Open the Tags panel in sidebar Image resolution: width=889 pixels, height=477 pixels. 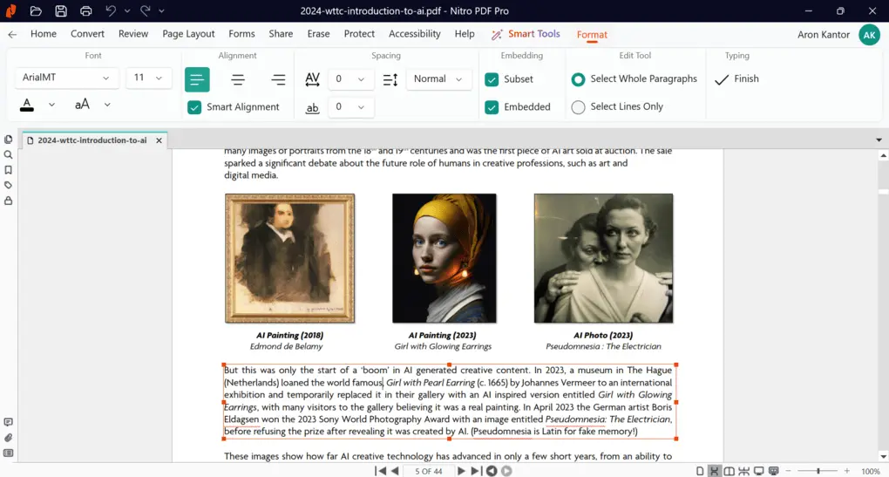[x=9, y=186]
